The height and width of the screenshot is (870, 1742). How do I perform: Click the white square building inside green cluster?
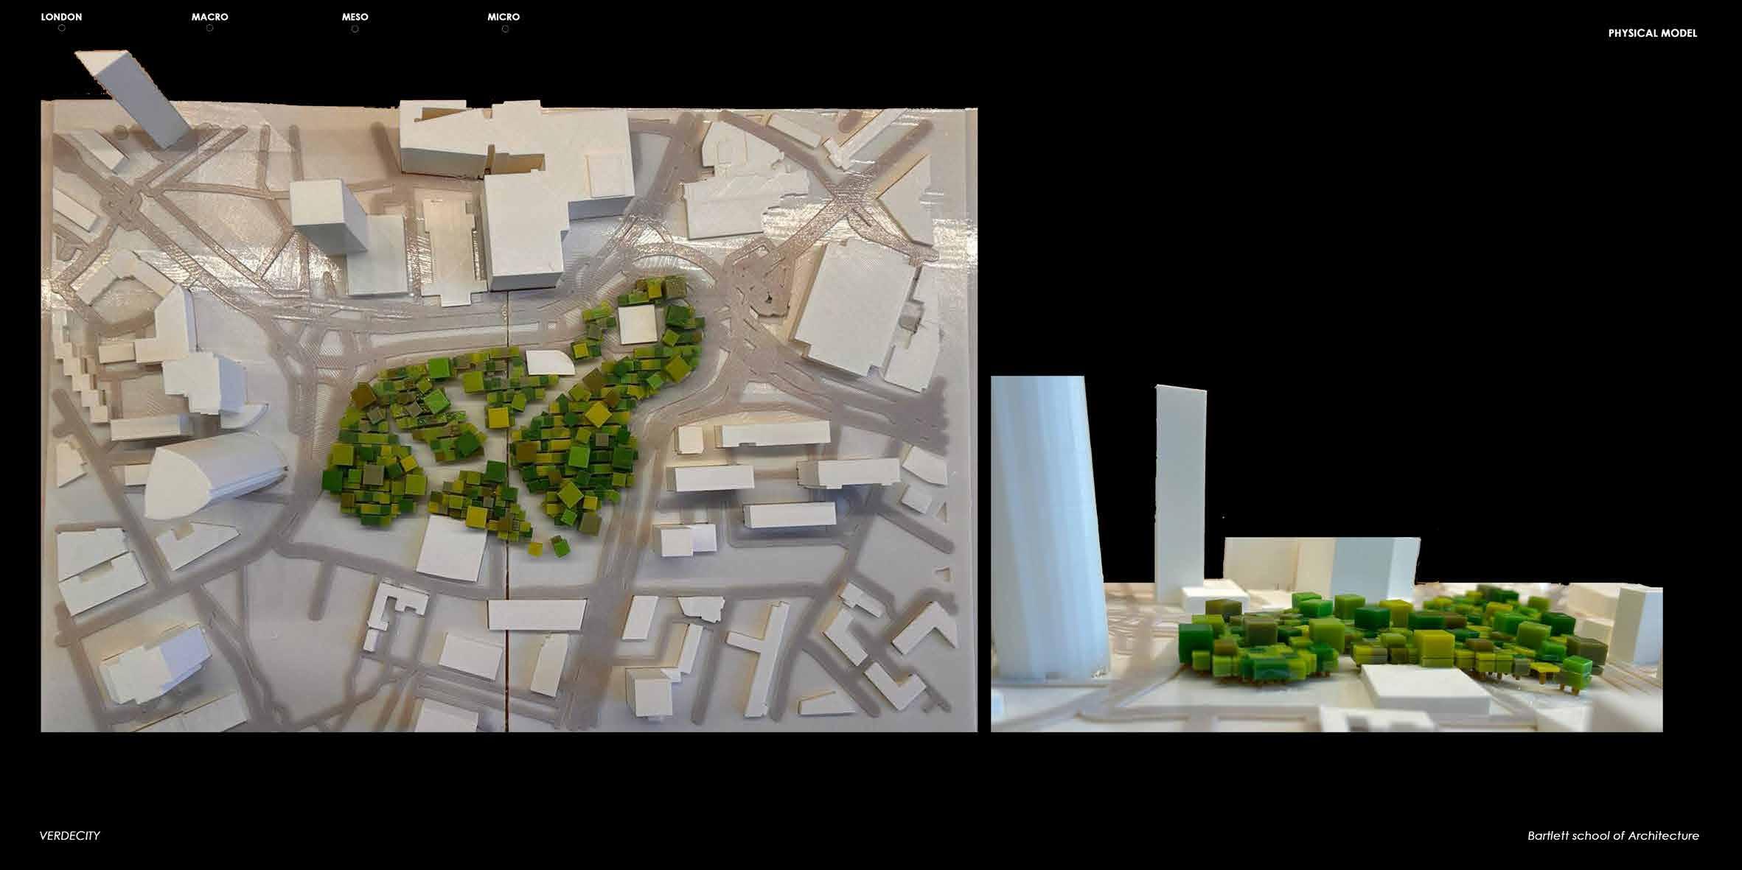(x=638, y=325)
